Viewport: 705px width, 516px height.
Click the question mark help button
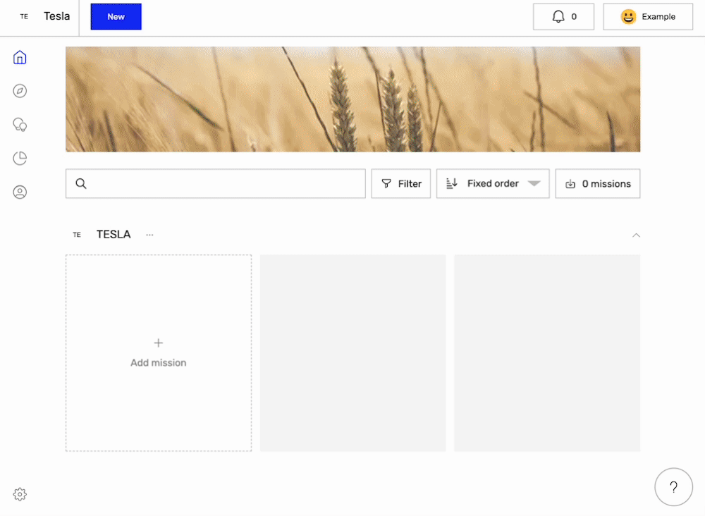673,487
